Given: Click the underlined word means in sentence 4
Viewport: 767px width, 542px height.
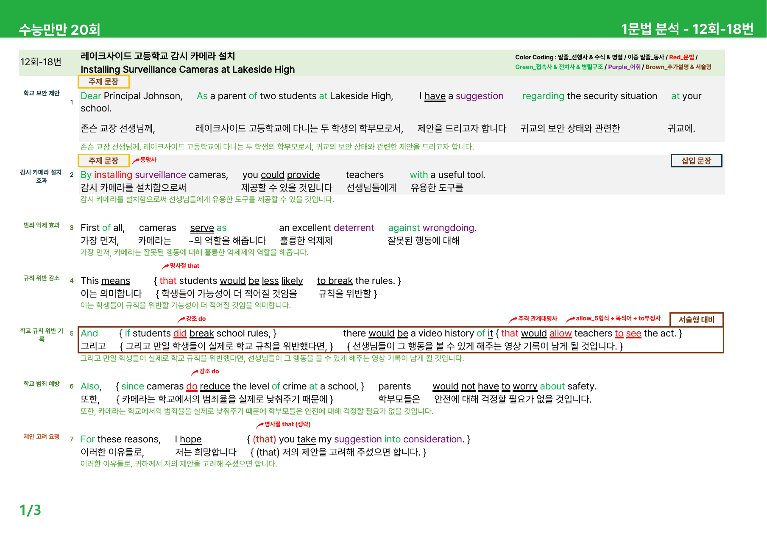Looking at the screenshot, I should click(x=115, y=281).
